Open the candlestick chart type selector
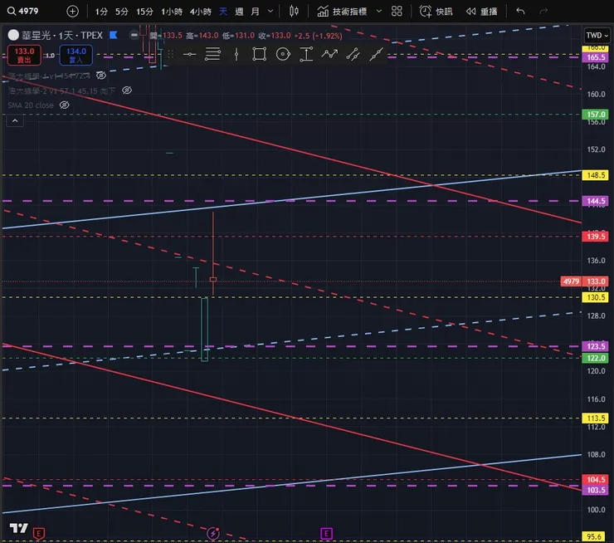The height and width of the screenshot is (543, 614). point(294,11)
